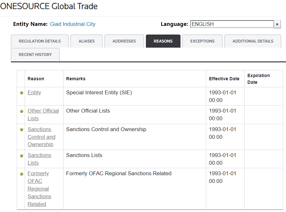Open Formerly OFAC Regional Sanctions Related link
This screenshot has height=212, width=286.
[39, 189]
